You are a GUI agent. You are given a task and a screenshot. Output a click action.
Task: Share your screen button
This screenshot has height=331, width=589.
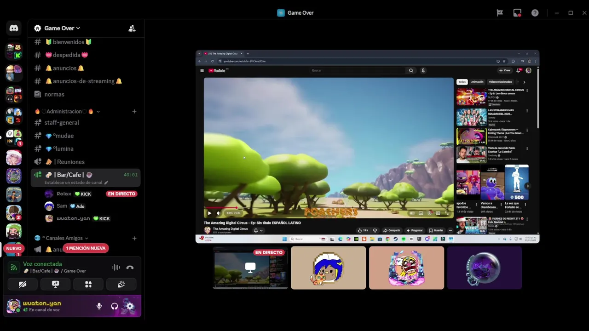pyautogui.click(x=56, y=285)
